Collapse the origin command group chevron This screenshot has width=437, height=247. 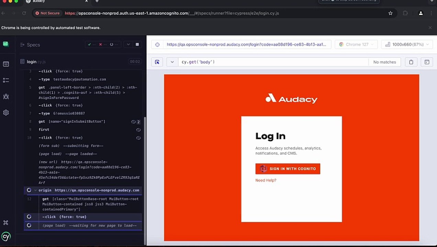35,190
